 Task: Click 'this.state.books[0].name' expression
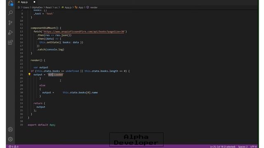click(80, 92)
